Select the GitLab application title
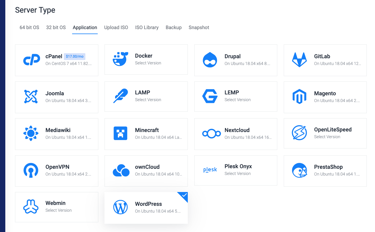Screen dimensions: 375x232 (322, 56)
